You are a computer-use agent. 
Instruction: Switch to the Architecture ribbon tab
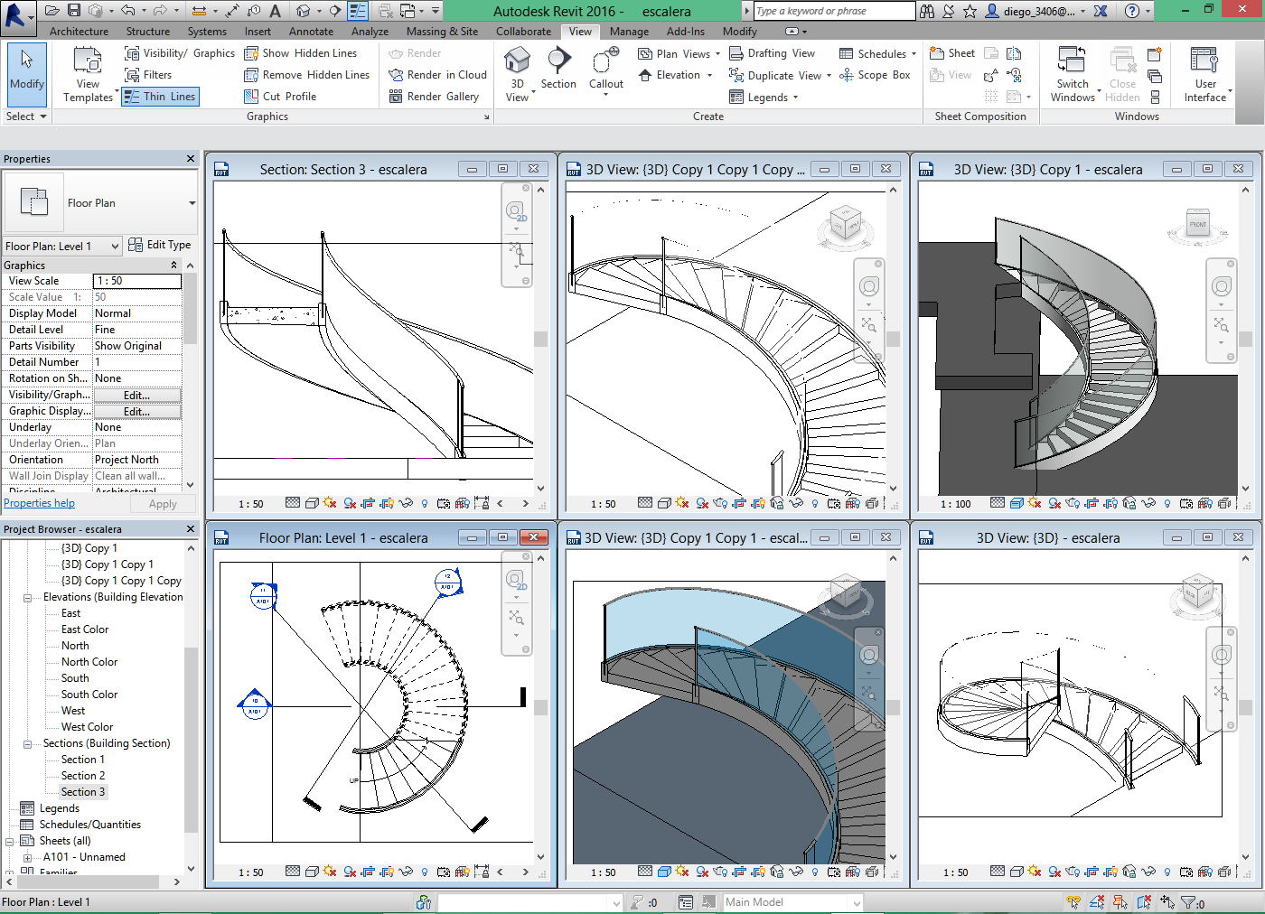[78, 30]
